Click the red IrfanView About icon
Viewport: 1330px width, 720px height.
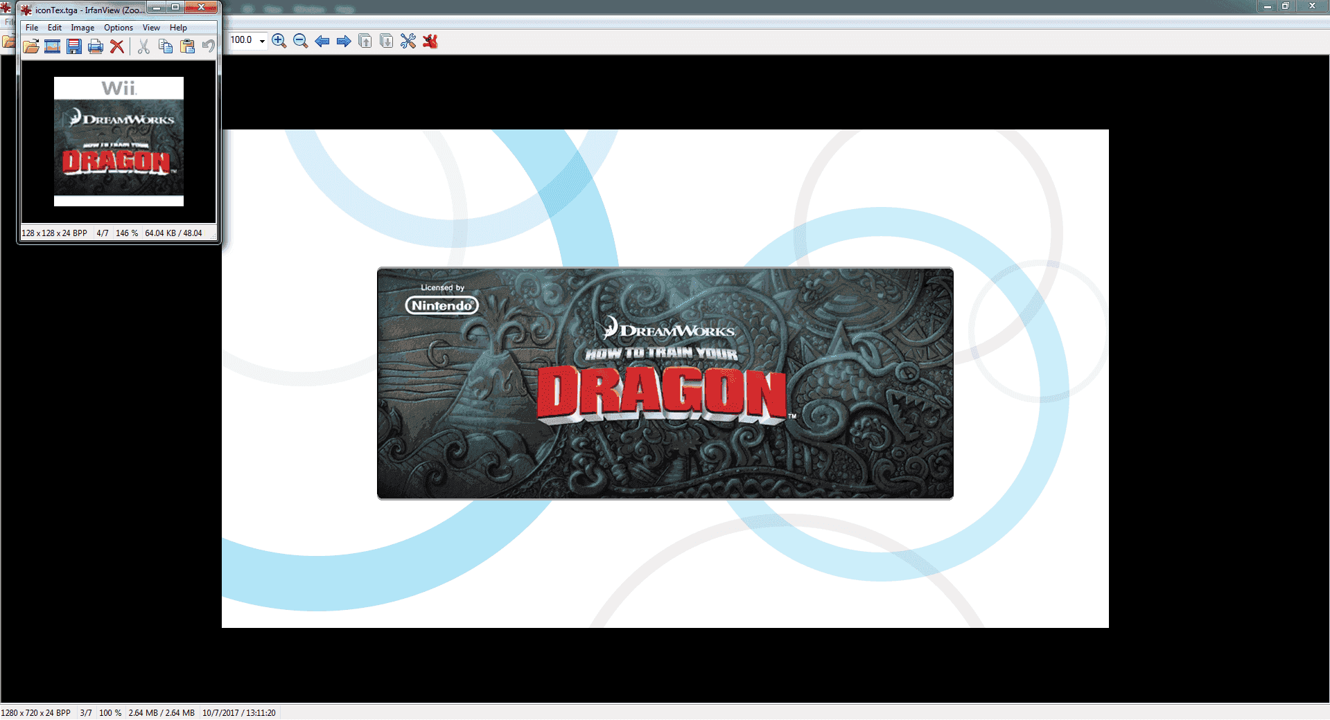click(430, 41)
